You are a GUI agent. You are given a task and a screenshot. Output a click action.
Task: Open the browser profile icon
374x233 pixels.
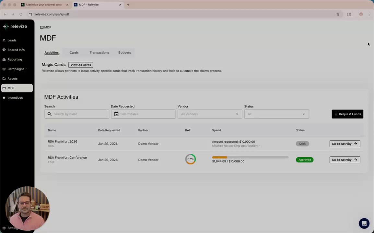point(361,14)
